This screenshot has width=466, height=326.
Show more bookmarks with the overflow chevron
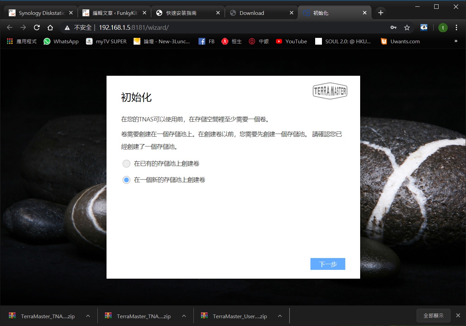click(x=456, y=41)
